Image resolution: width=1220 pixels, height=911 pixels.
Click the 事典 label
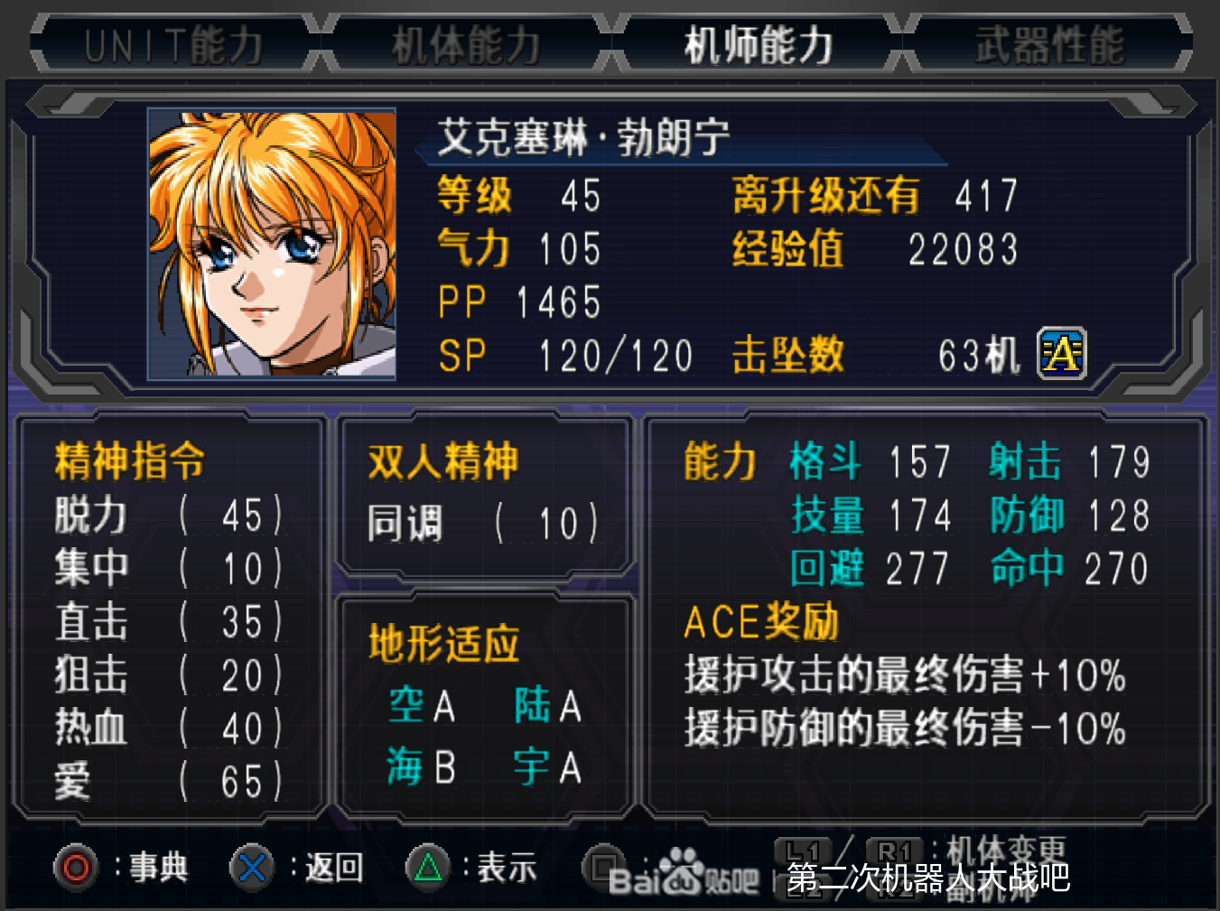click(158, 868)
